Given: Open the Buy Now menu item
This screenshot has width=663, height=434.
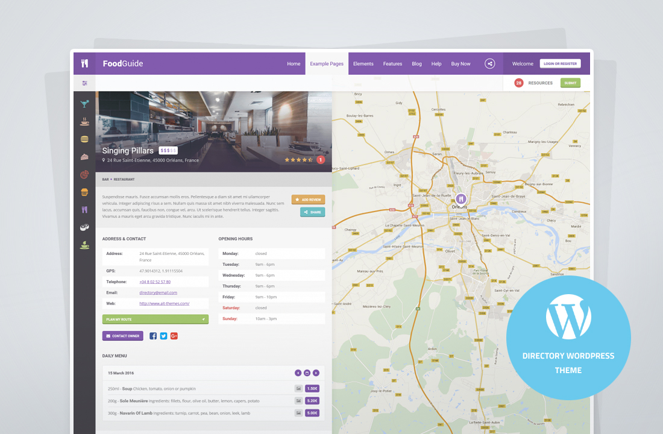Looking at the screenshot, I should (x=460, y=64).
